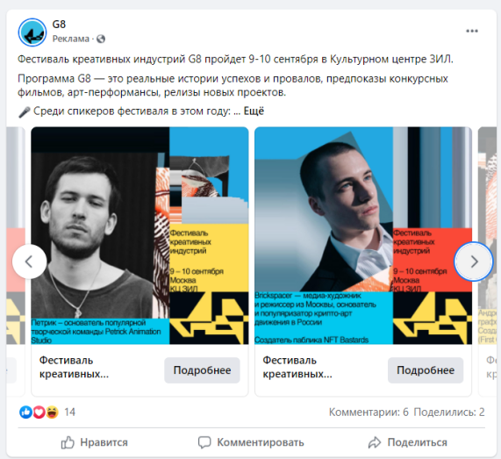Go back with the left carousel arrow
Image resolution: width=501 pixels, height=459 pixels.
30,262
